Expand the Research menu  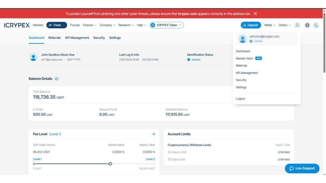coord(126,25)
